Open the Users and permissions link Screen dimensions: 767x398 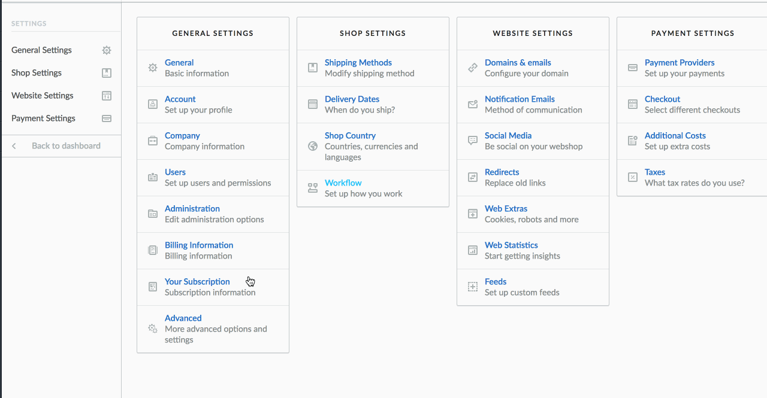(x=175, y=172)
